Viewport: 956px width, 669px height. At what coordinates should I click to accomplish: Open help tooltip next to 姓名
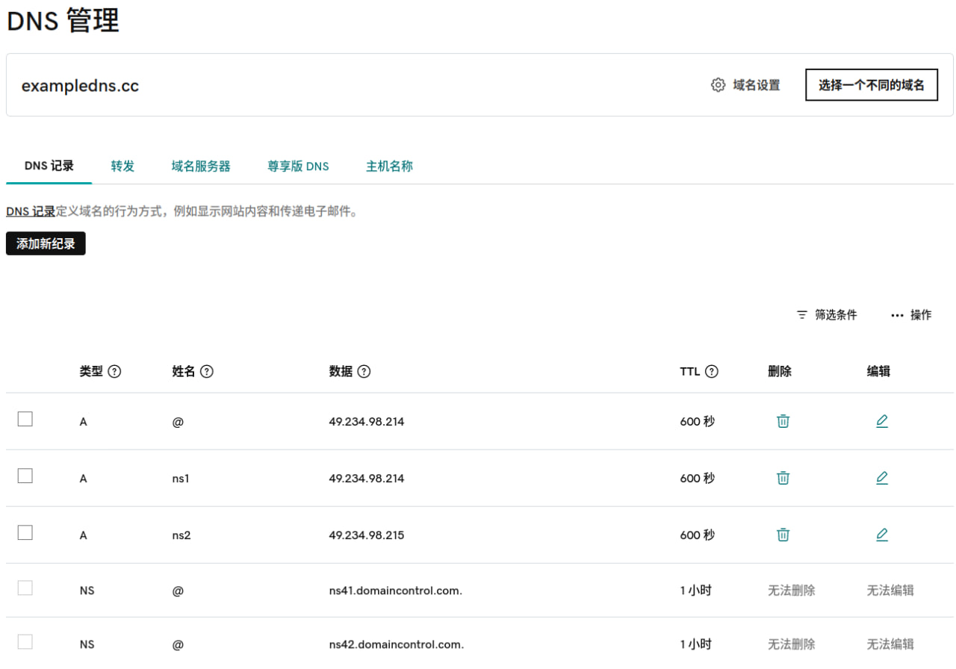208,371
